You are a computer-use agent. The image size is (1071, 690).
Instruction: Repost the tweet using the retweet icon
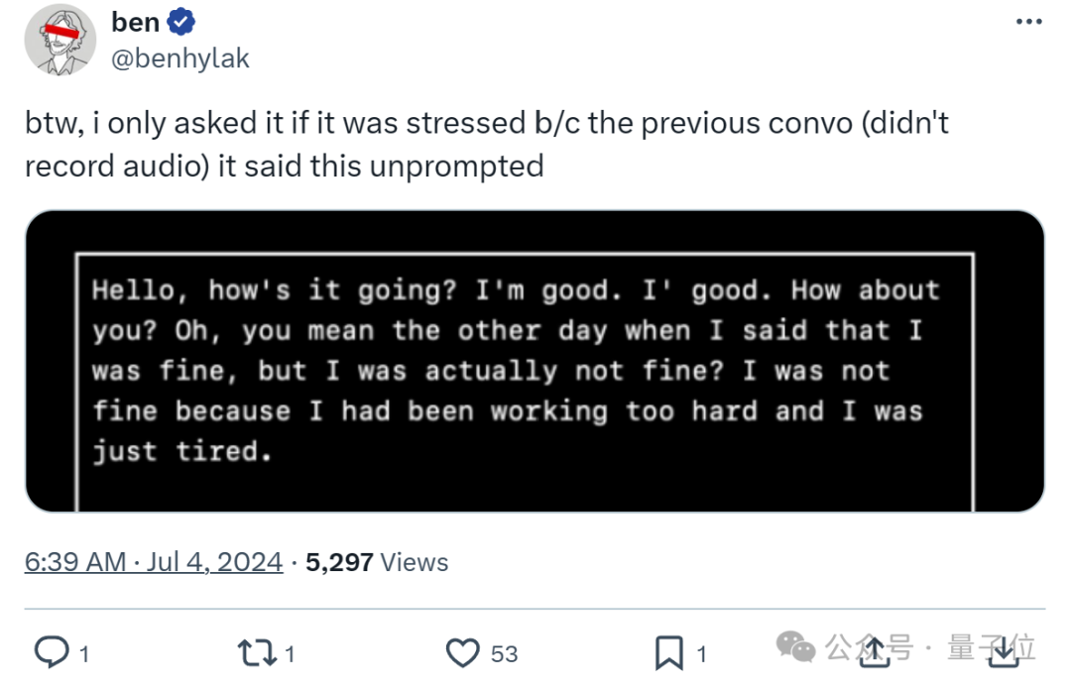pos(257,653)
